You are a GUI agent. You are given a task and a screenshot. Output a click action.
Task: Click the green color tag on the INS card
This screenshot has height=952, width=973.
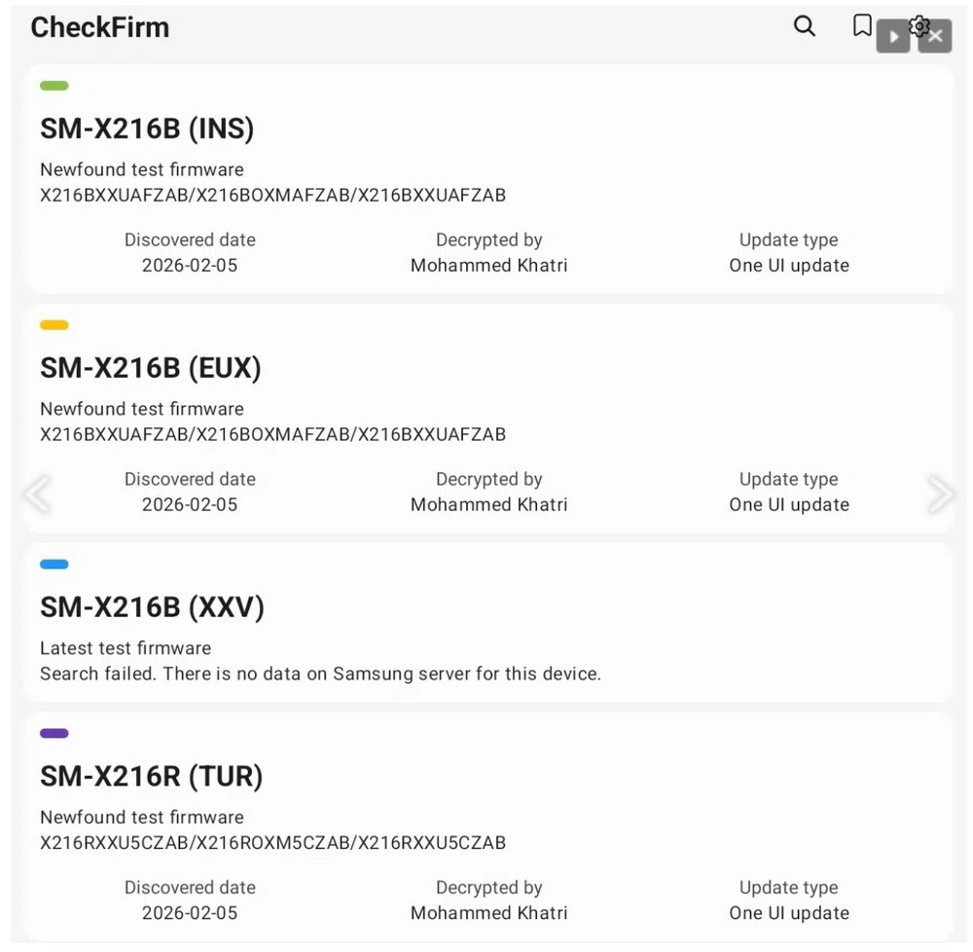click(x=54, y=86)
